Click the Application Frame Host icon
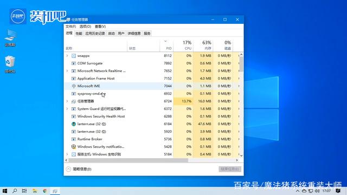Viewport: 347px width, 195px height. [74, 79]
